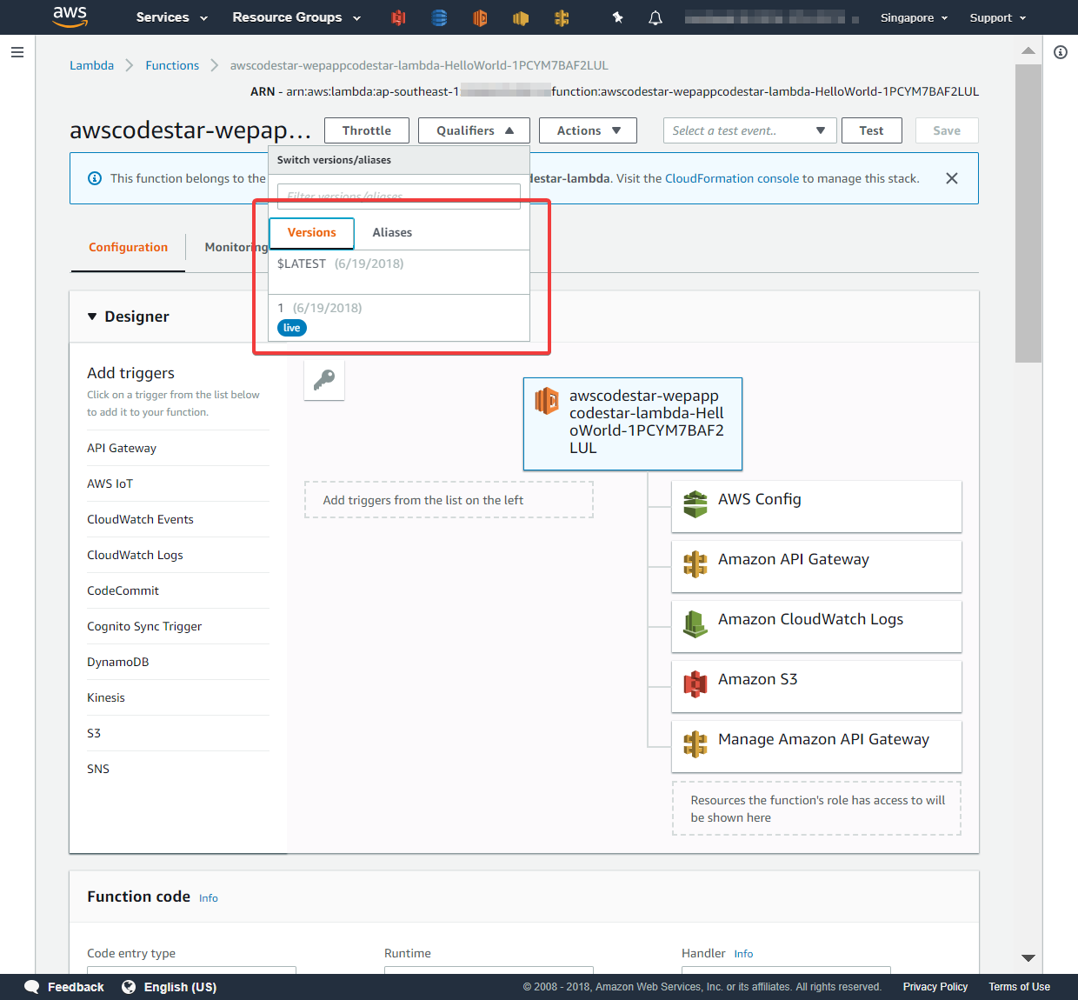
Task: Click the Throttle button
Action: point(367,130)
